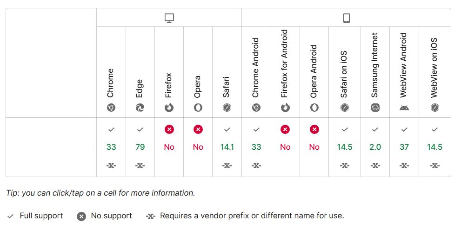
Task: Click the Safari desktop compass icon
Action: coord(227,108)
